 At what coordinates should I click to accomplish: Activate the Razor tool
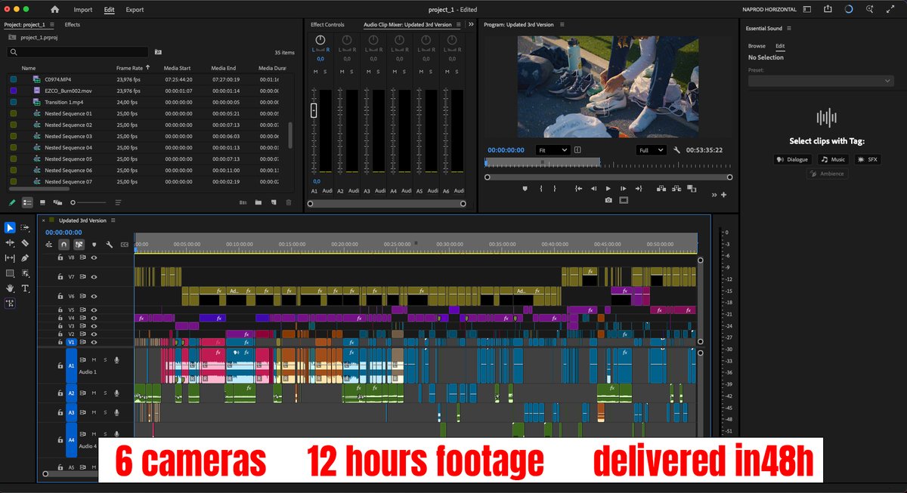[24, 242]
